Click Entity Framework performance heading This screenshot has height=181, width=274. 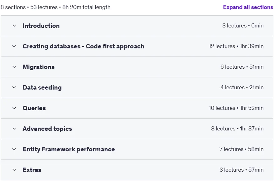(69, 149)
